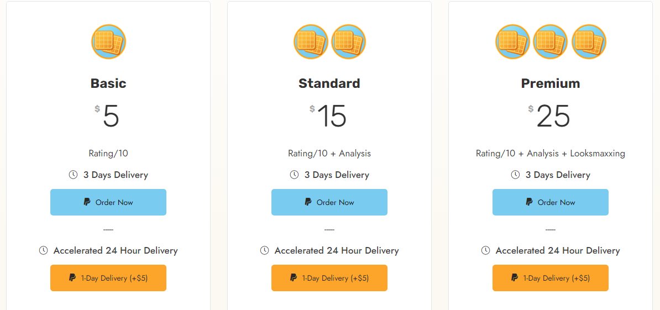The height and width of the screenshot is (310, 660).
Task: Click the Rating/10 + Analysis + Looksmaxxing description
Action: (551, 154)
